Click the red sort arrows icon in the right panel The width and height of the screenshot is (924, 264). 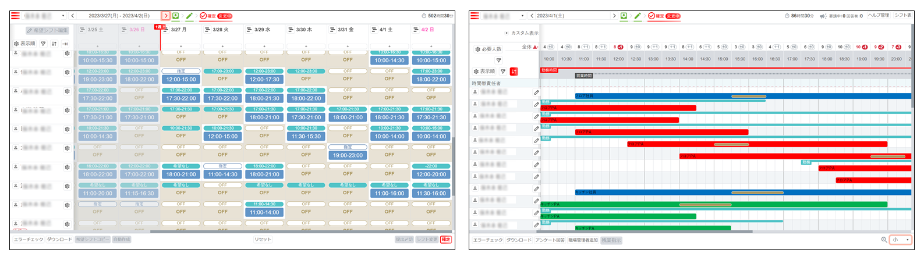point(514,72)
